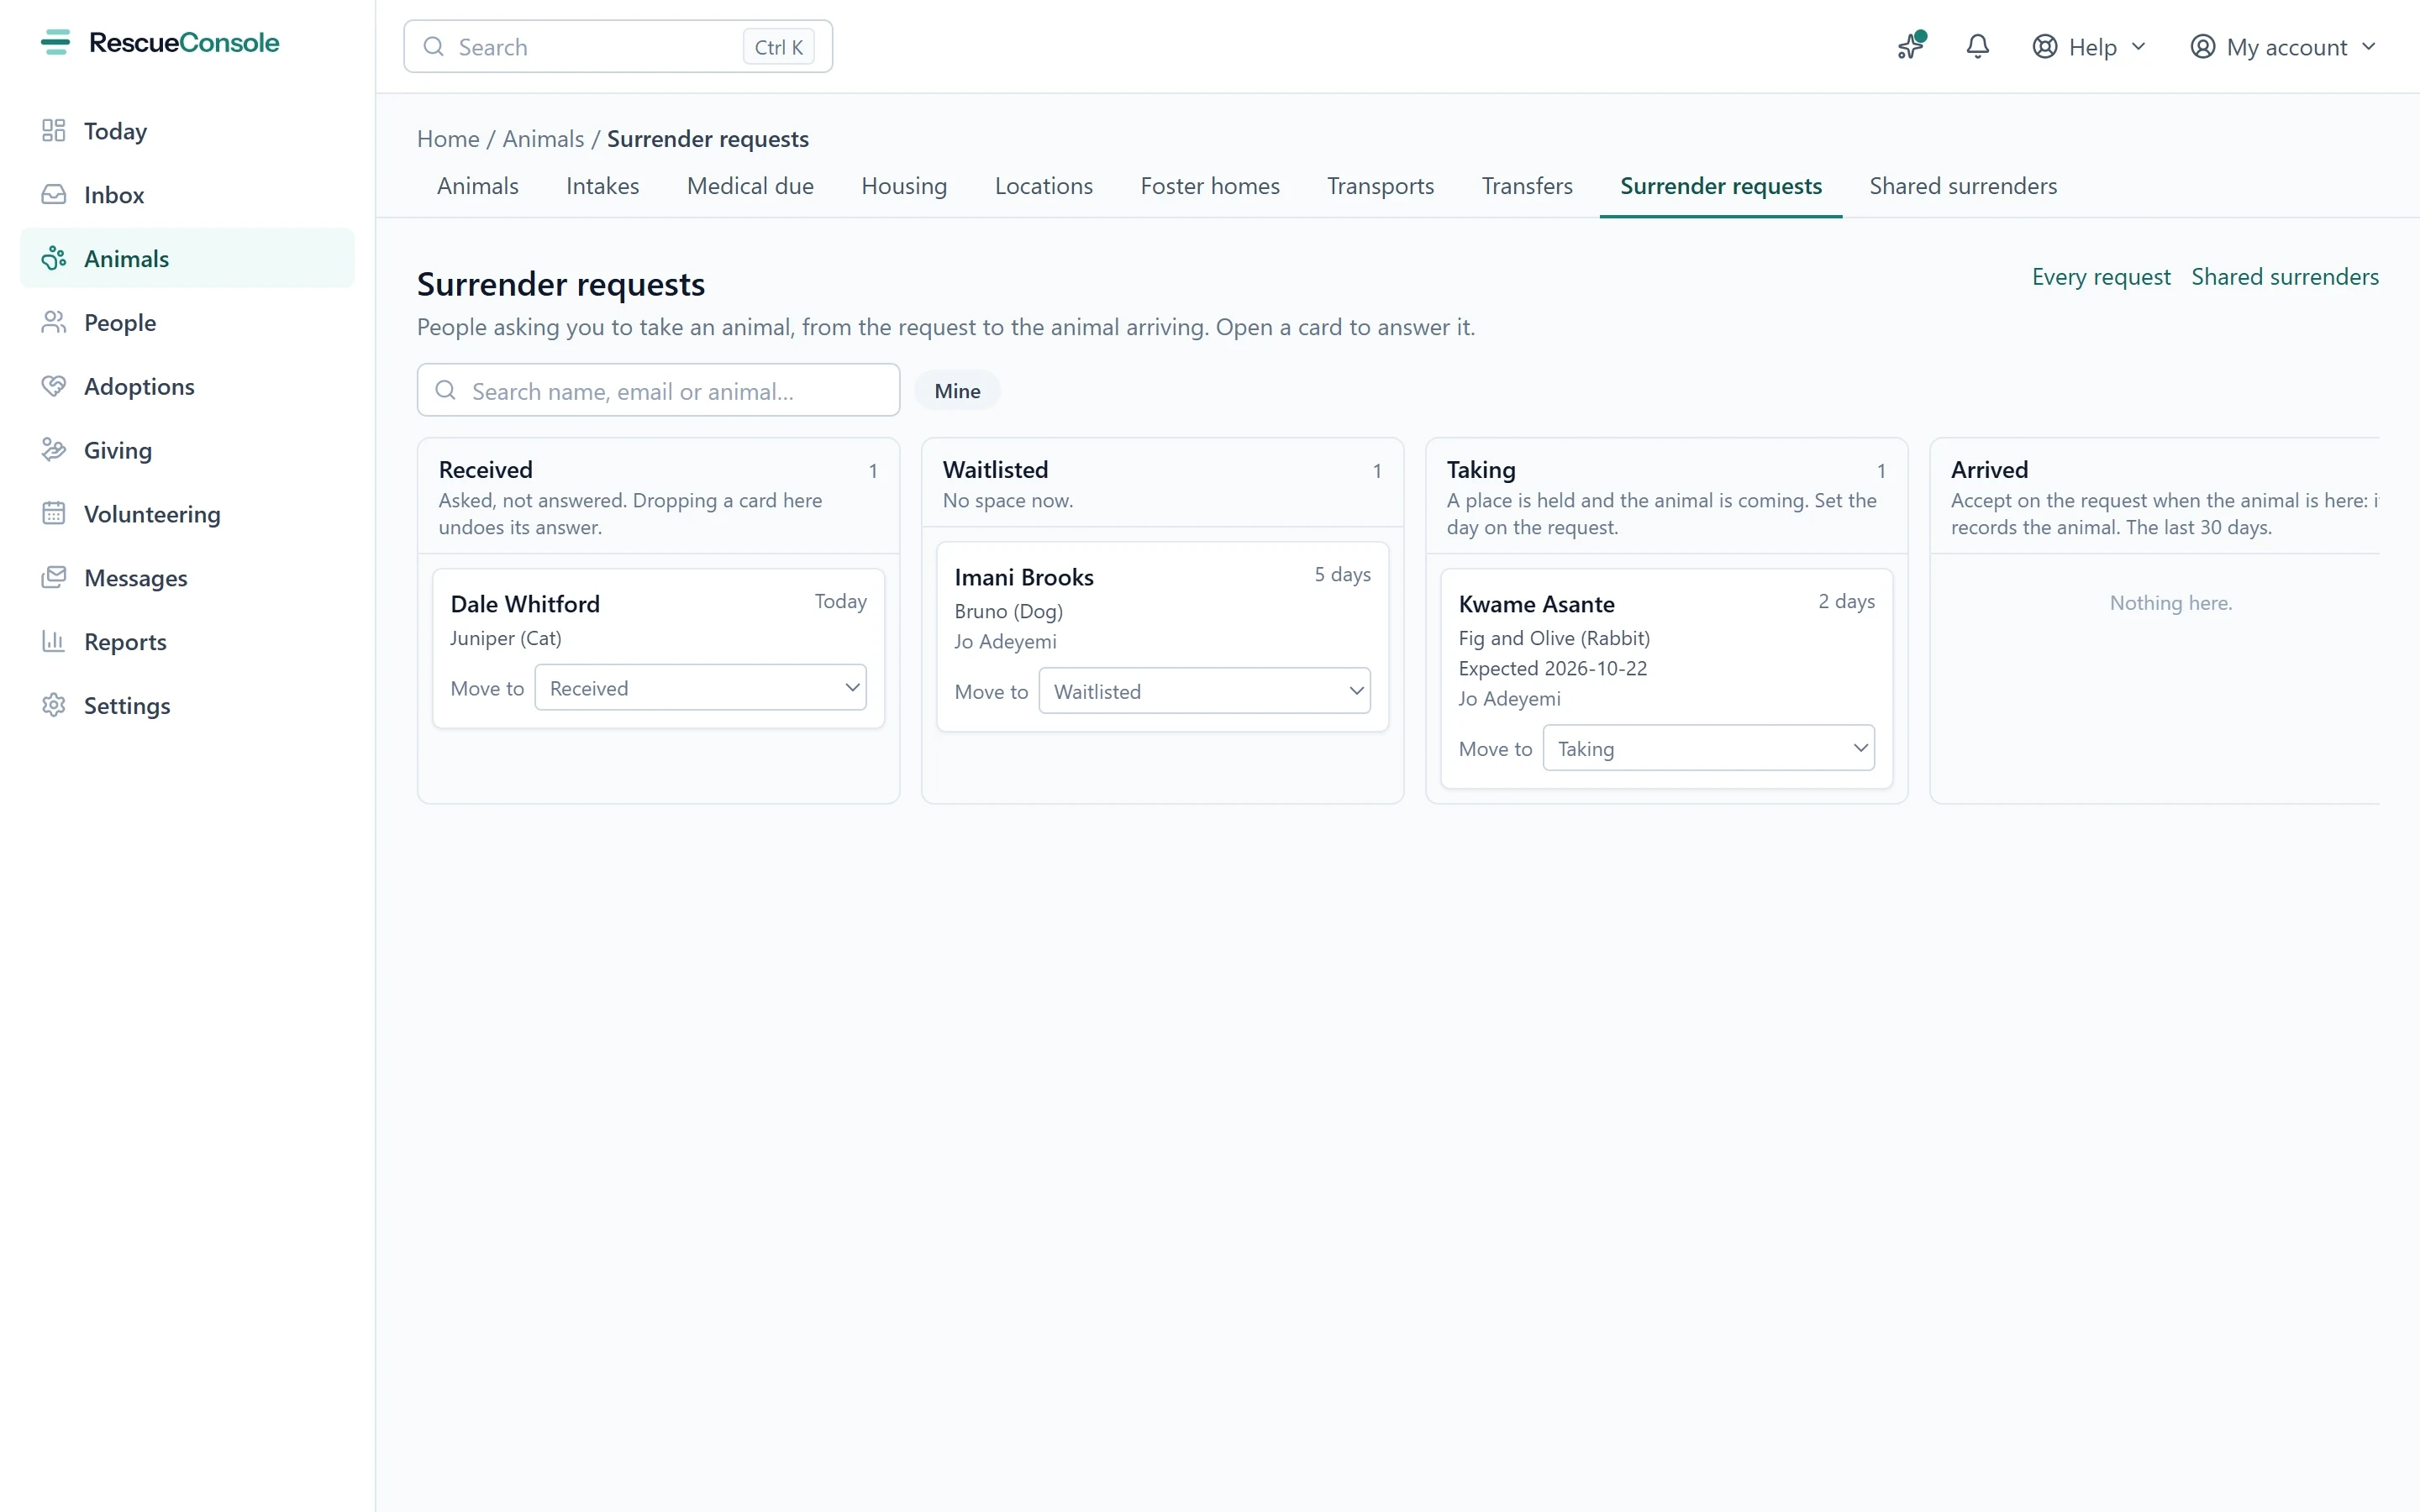Viewport: 2420px width, 1512px height.
Task: Toggle the Mine filter chip
Action: (x=957, y=391)
